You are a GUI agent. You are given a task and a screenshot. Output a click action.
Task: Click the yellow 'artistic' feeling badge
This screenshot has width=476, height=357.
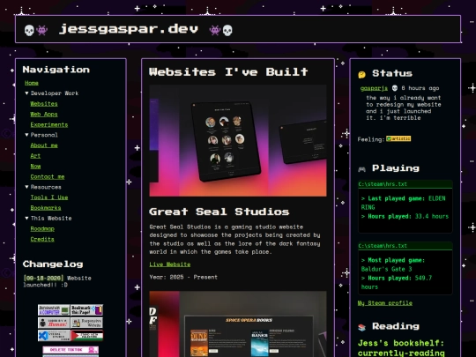(x=398, y=138)
